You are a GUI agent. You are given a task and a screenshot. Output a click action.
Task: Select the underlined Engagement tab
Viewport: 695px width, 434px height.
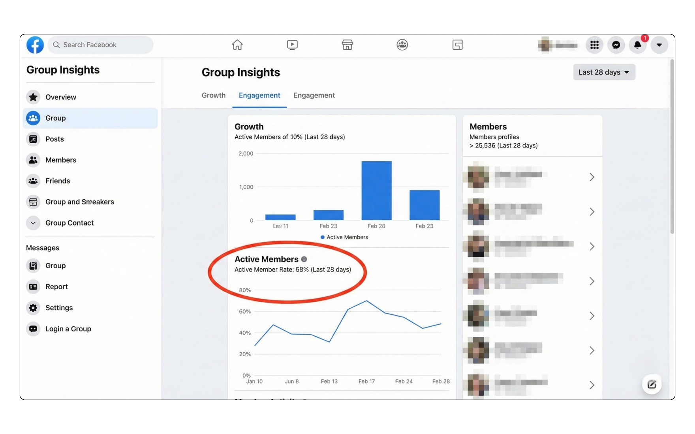tap(259, 95)
